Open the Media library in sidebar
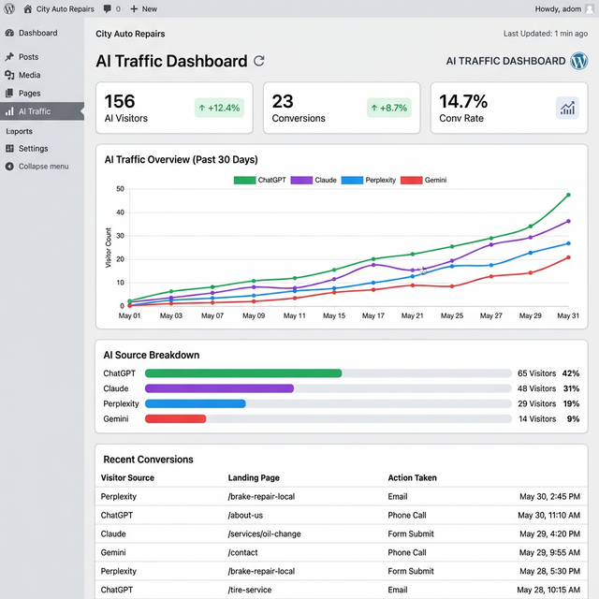This screenshot has width=599, height=599. (x=29, y=75)
